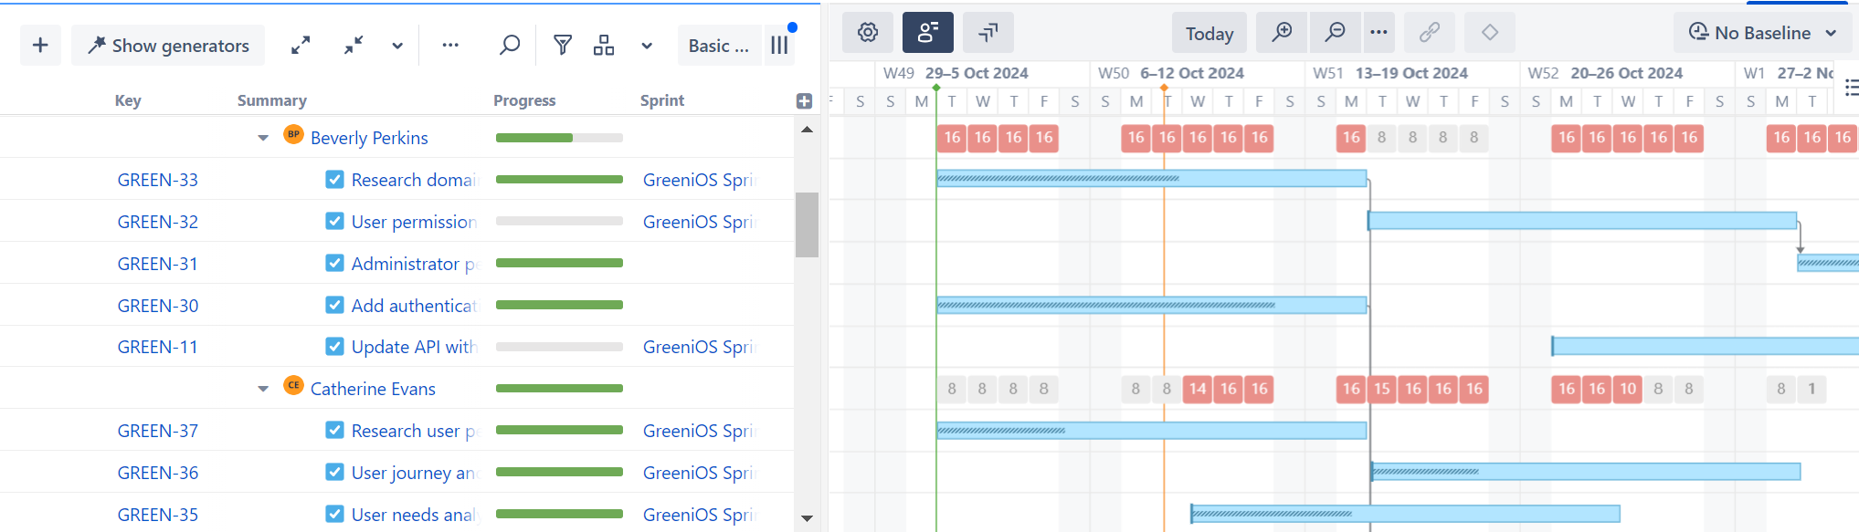Toggle the resources panel icon
Viewport: 1859px width, 532px height.
(927, 33)
